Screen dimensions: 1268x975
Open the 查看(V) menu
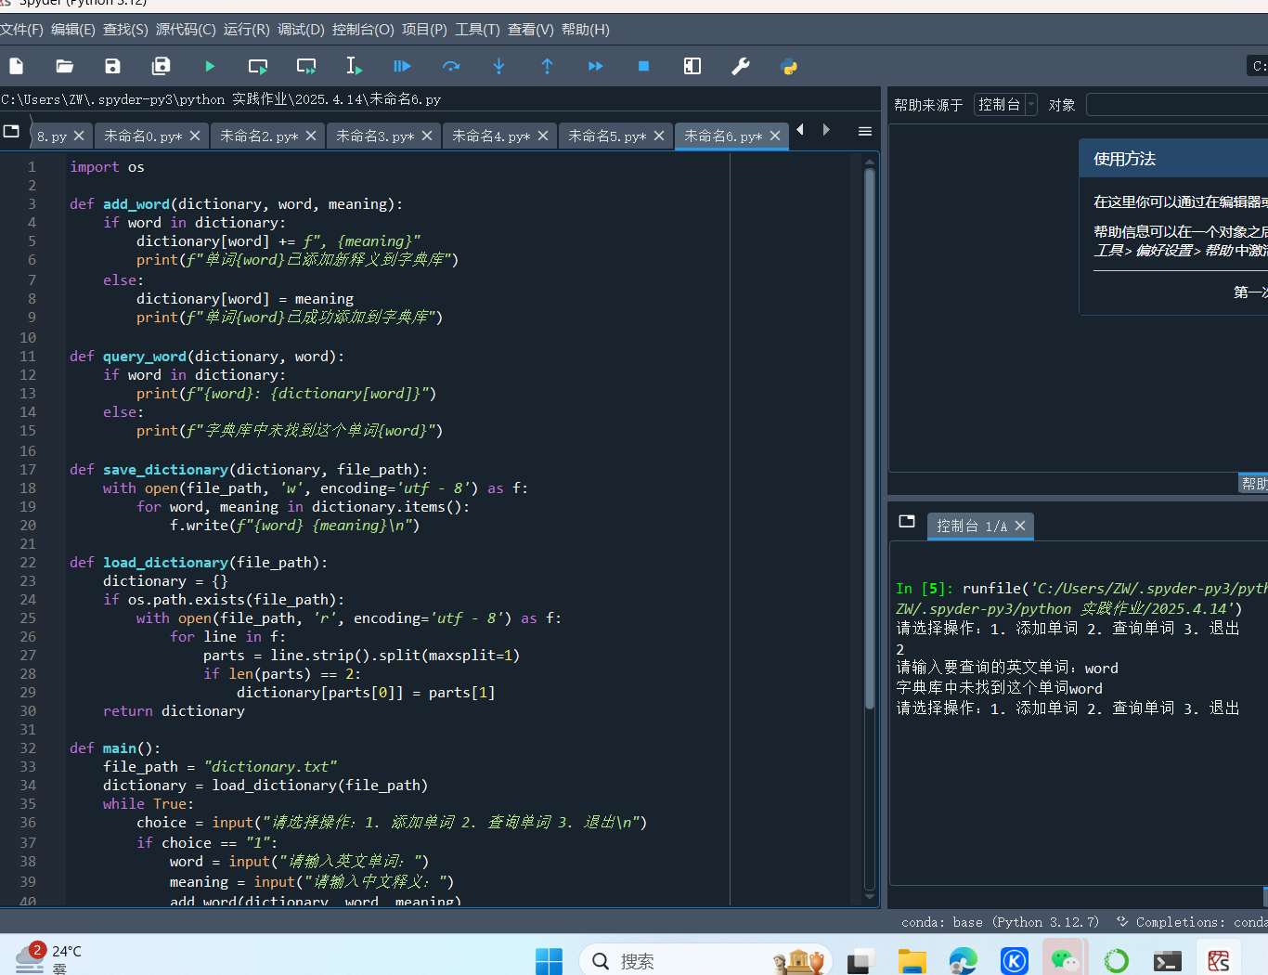pos(531,30)
